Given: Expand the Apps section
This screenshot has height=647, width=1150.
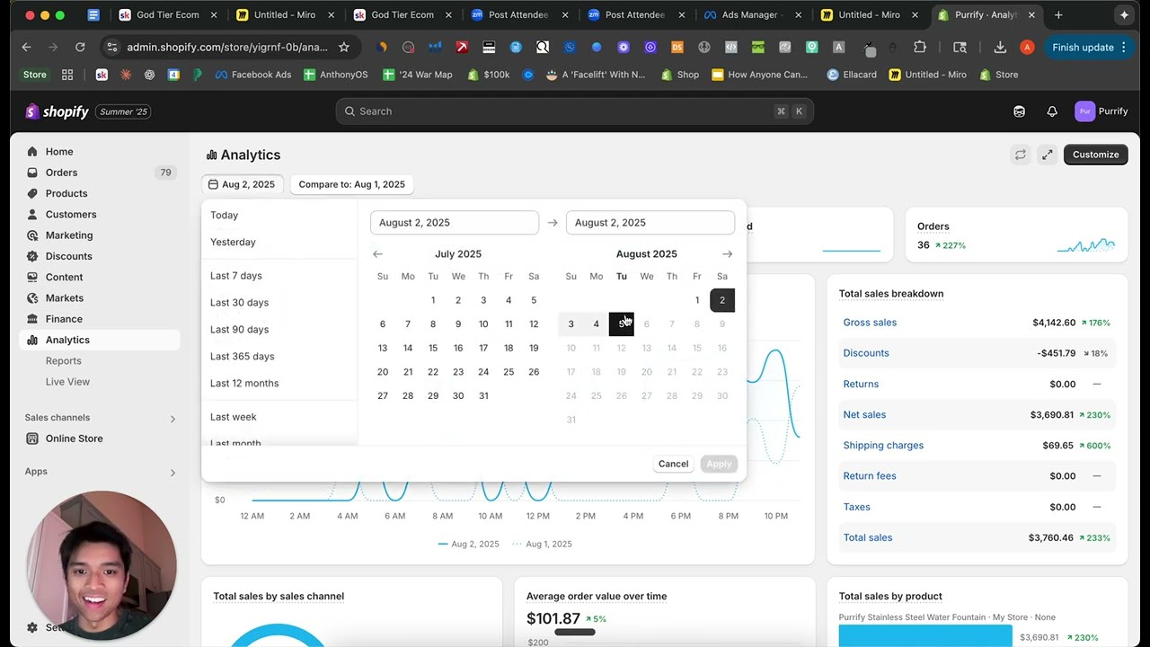Looking at the screenshot, I should pyautogui.click(x=172, y=472).
